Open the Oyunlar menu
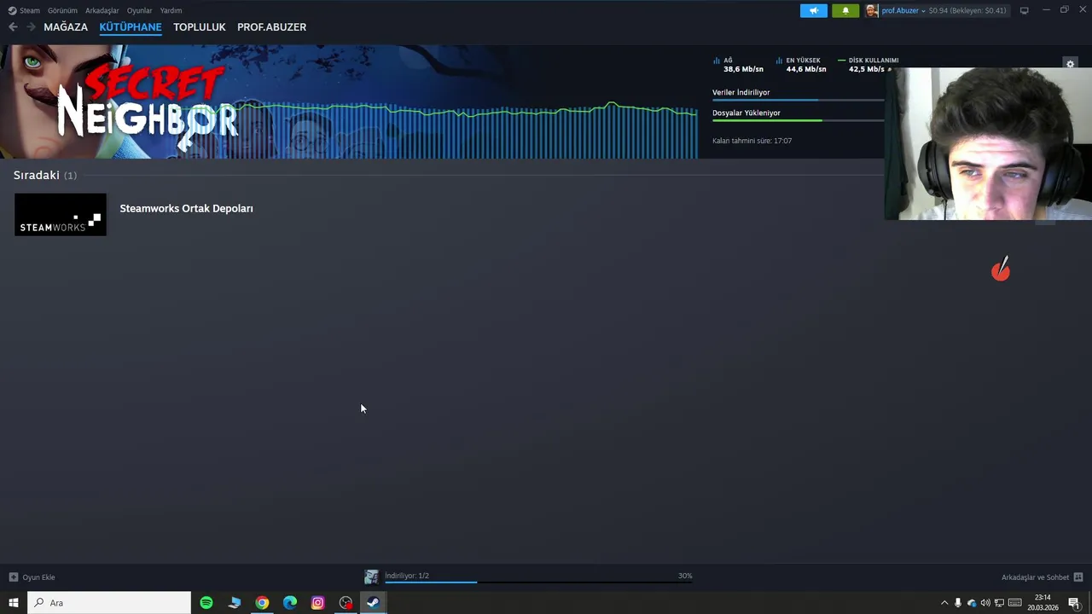 point(140,10)
